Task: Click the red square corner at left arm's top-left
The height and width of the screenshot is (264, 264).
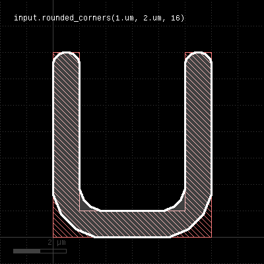Action: (55, 54)
